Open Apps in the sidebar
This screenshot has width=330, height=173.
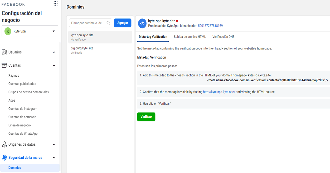[12, 100]
